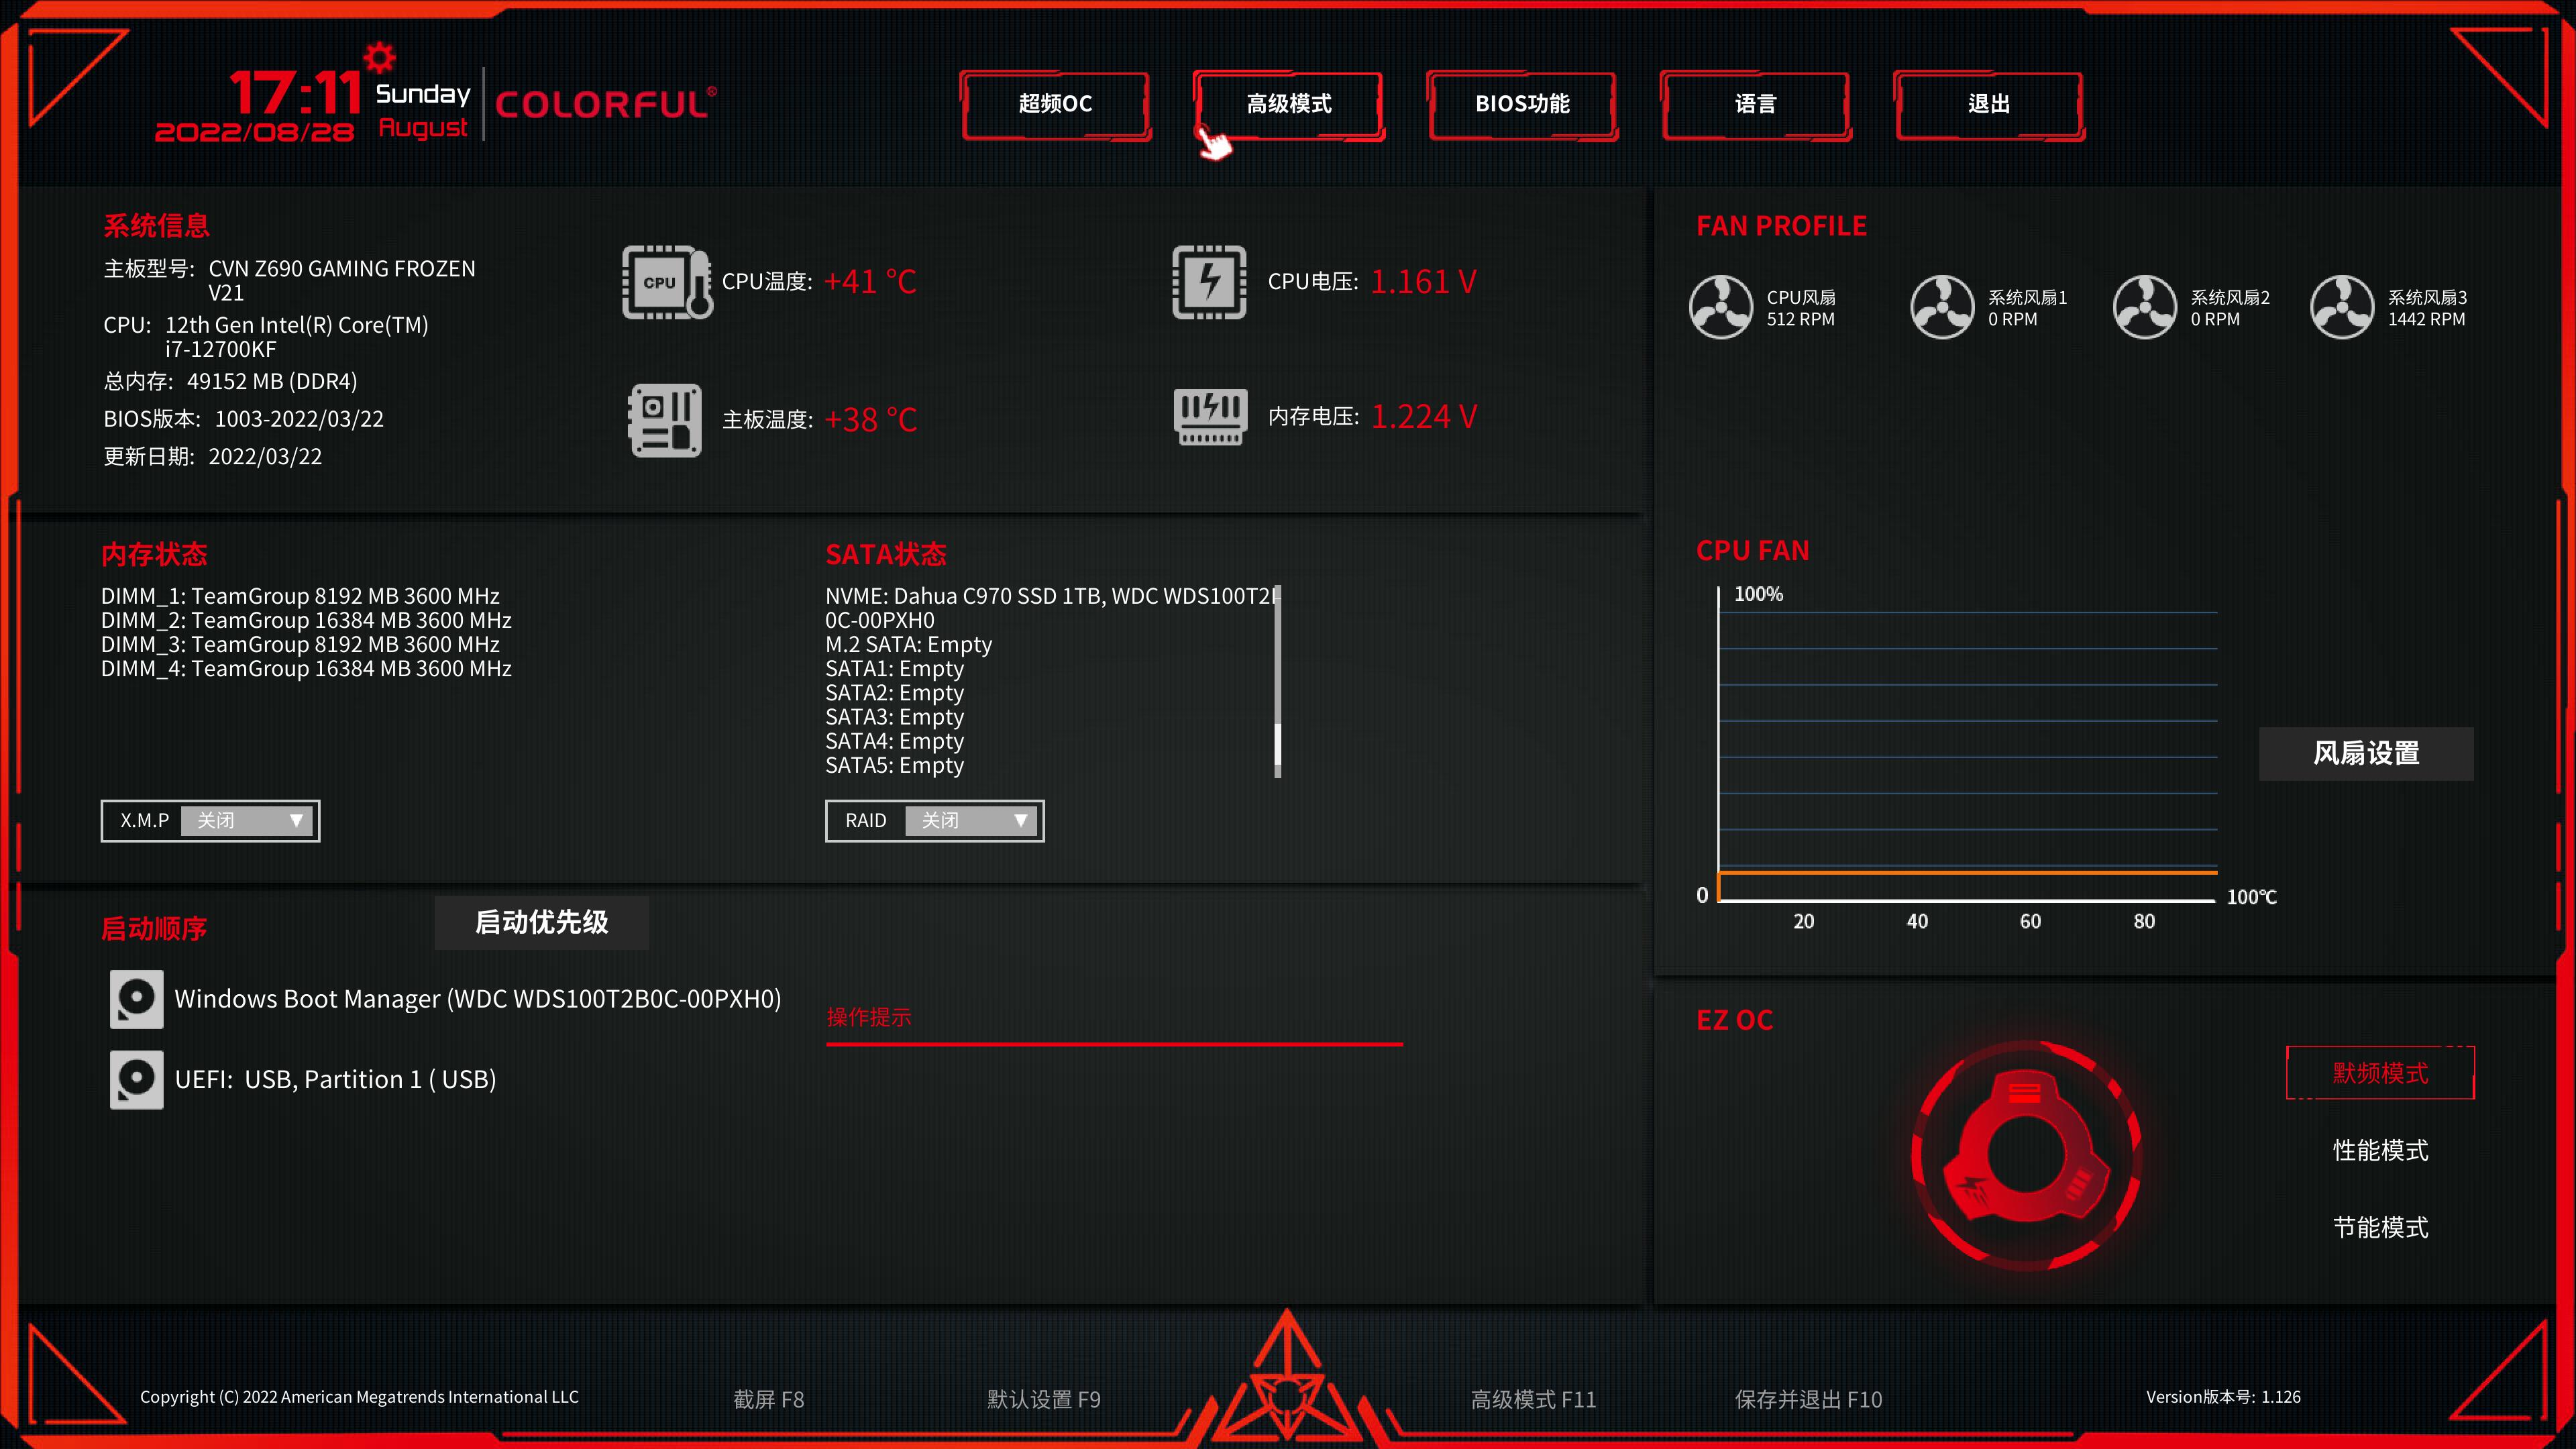The width and height of the screenshot is (2576, 1449).
Task: Click the CPU fan icon
Action: [x=1720, y=307]
